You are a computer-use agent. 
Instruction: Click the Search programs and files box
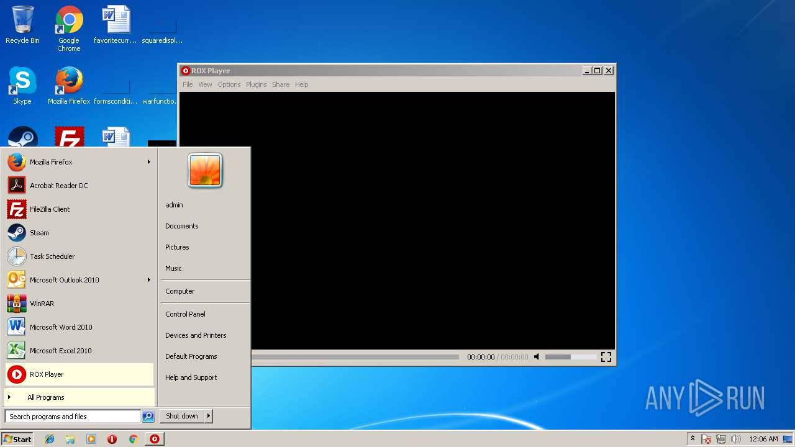pos(73,417)
